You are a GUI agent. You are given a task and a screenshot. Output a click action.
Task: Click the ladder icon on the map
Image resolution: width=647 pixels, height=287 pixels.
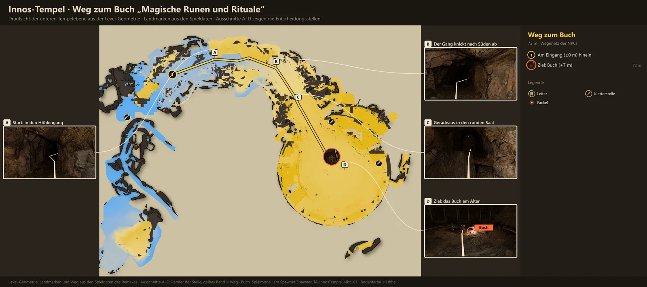(x=136, y=147)
